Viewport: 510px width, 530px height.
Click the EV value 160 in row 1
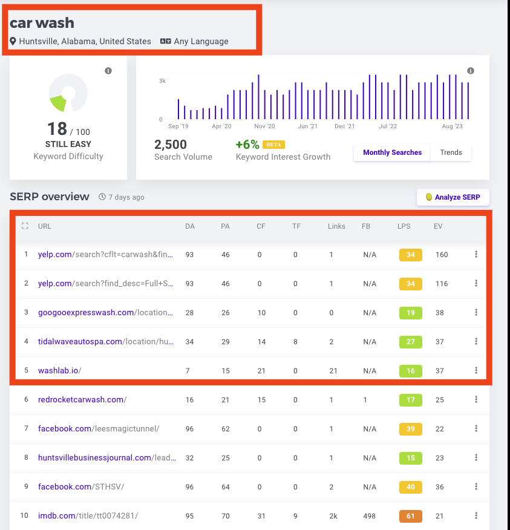(442, 255)
